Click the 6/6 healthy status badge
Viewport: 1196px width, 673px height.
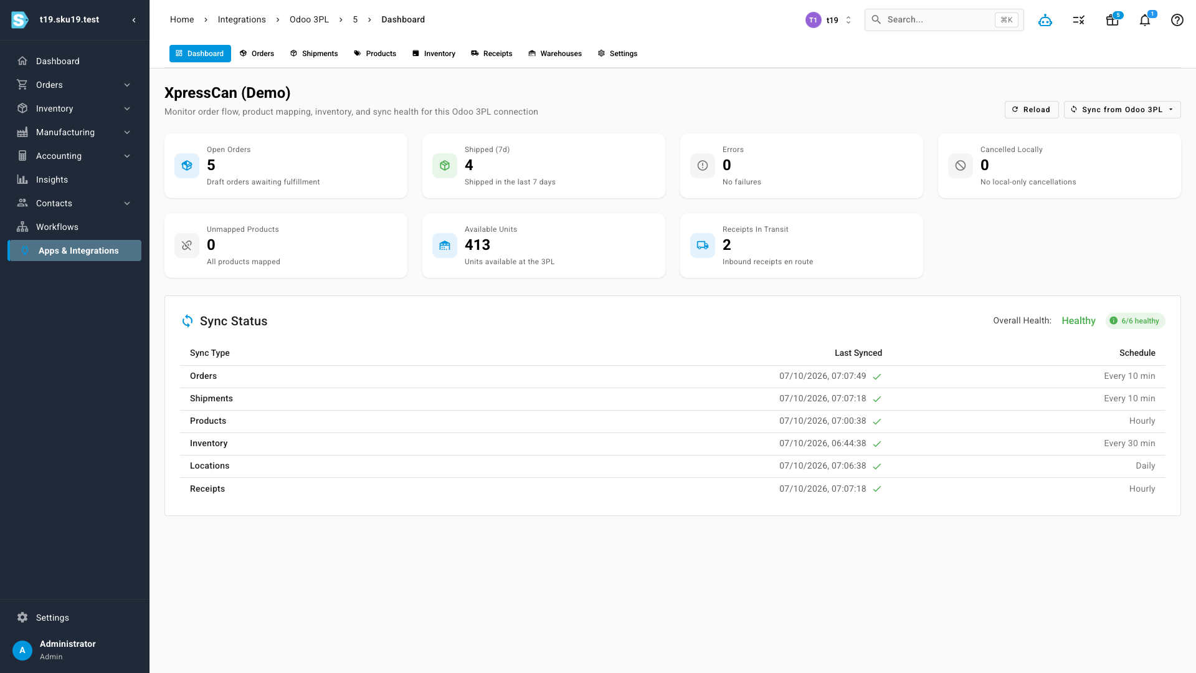[x=1136, y=321]
